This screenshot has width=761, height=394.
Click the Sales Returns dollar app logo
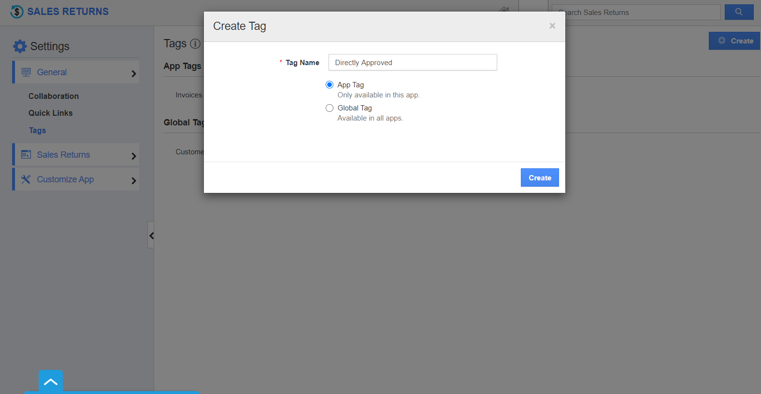coord(18,11)
